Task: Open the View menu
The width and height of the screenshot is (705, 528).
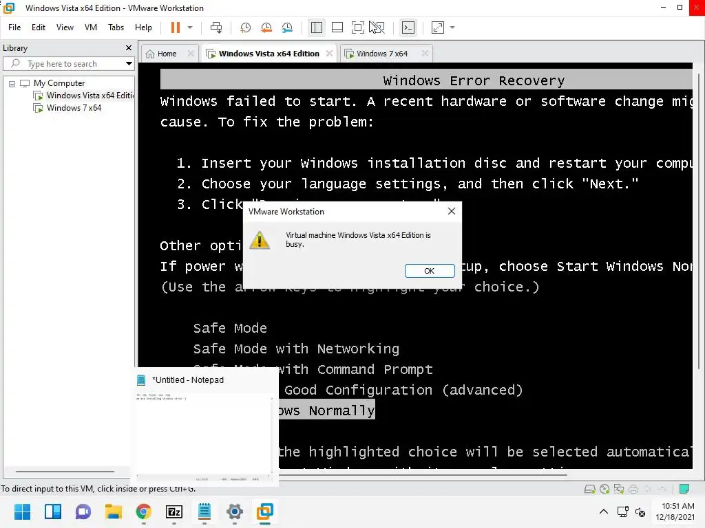Action: (65, 27)
